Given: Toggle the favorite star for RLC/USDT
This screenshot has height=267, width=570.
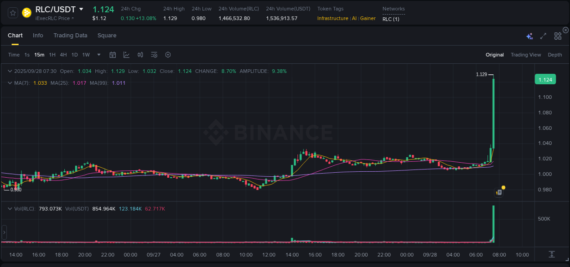Looking at the screenshot, I should tap(12, 13).
